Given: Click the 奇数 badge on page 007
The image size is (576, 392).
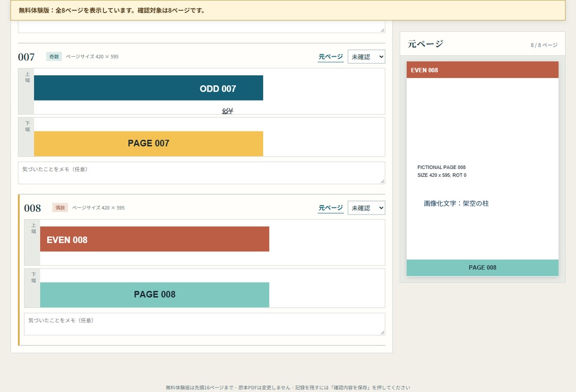Looking at the screenshot, I should coord(54,57).
